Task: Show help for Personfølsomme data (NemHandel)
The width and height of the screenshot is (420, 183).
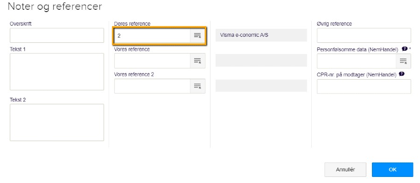Action: [x=405, y=49]
